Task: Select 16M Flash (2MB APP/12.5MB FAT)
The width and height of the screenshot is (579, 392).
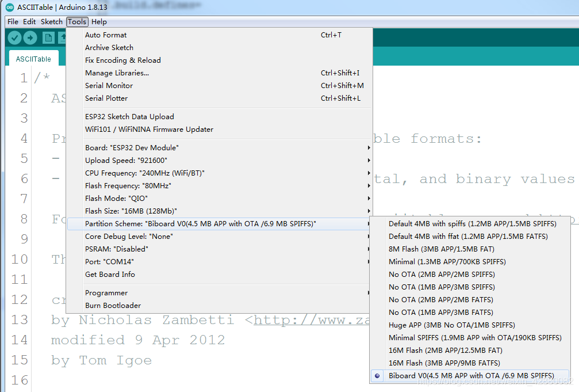Action: pos(469,350)
